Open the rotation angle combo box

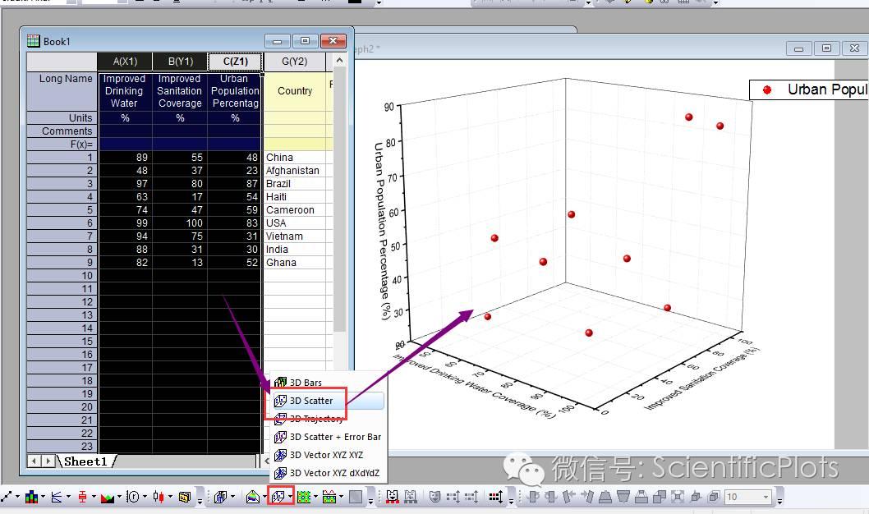tap(748, 497)
